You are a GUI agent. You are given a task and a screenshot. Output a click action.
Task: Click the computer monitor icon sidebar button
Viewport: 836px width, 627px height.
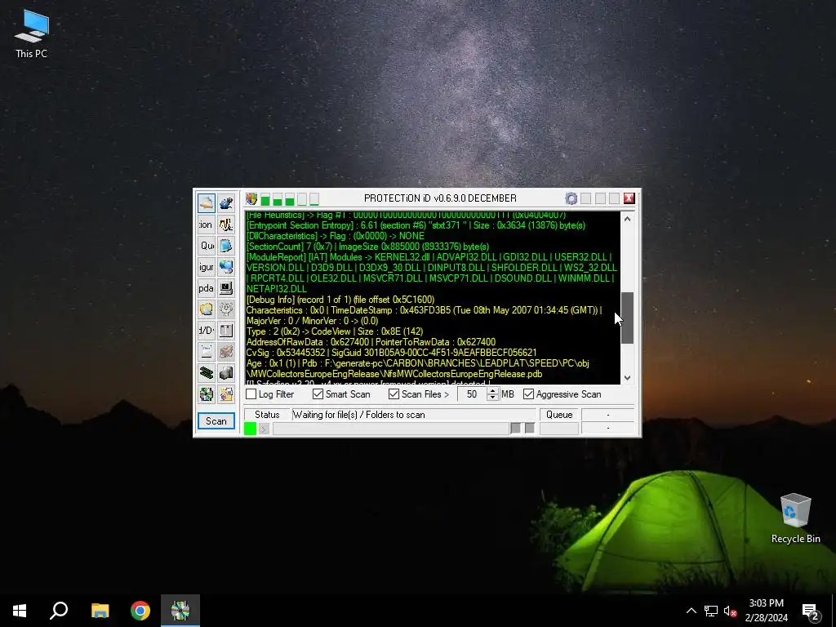point(226,288)
